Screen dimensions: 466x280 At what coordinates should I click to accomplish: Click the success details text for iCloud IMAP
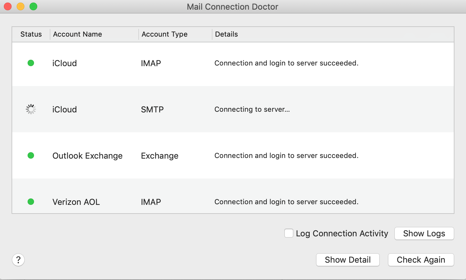coord(286,63)
